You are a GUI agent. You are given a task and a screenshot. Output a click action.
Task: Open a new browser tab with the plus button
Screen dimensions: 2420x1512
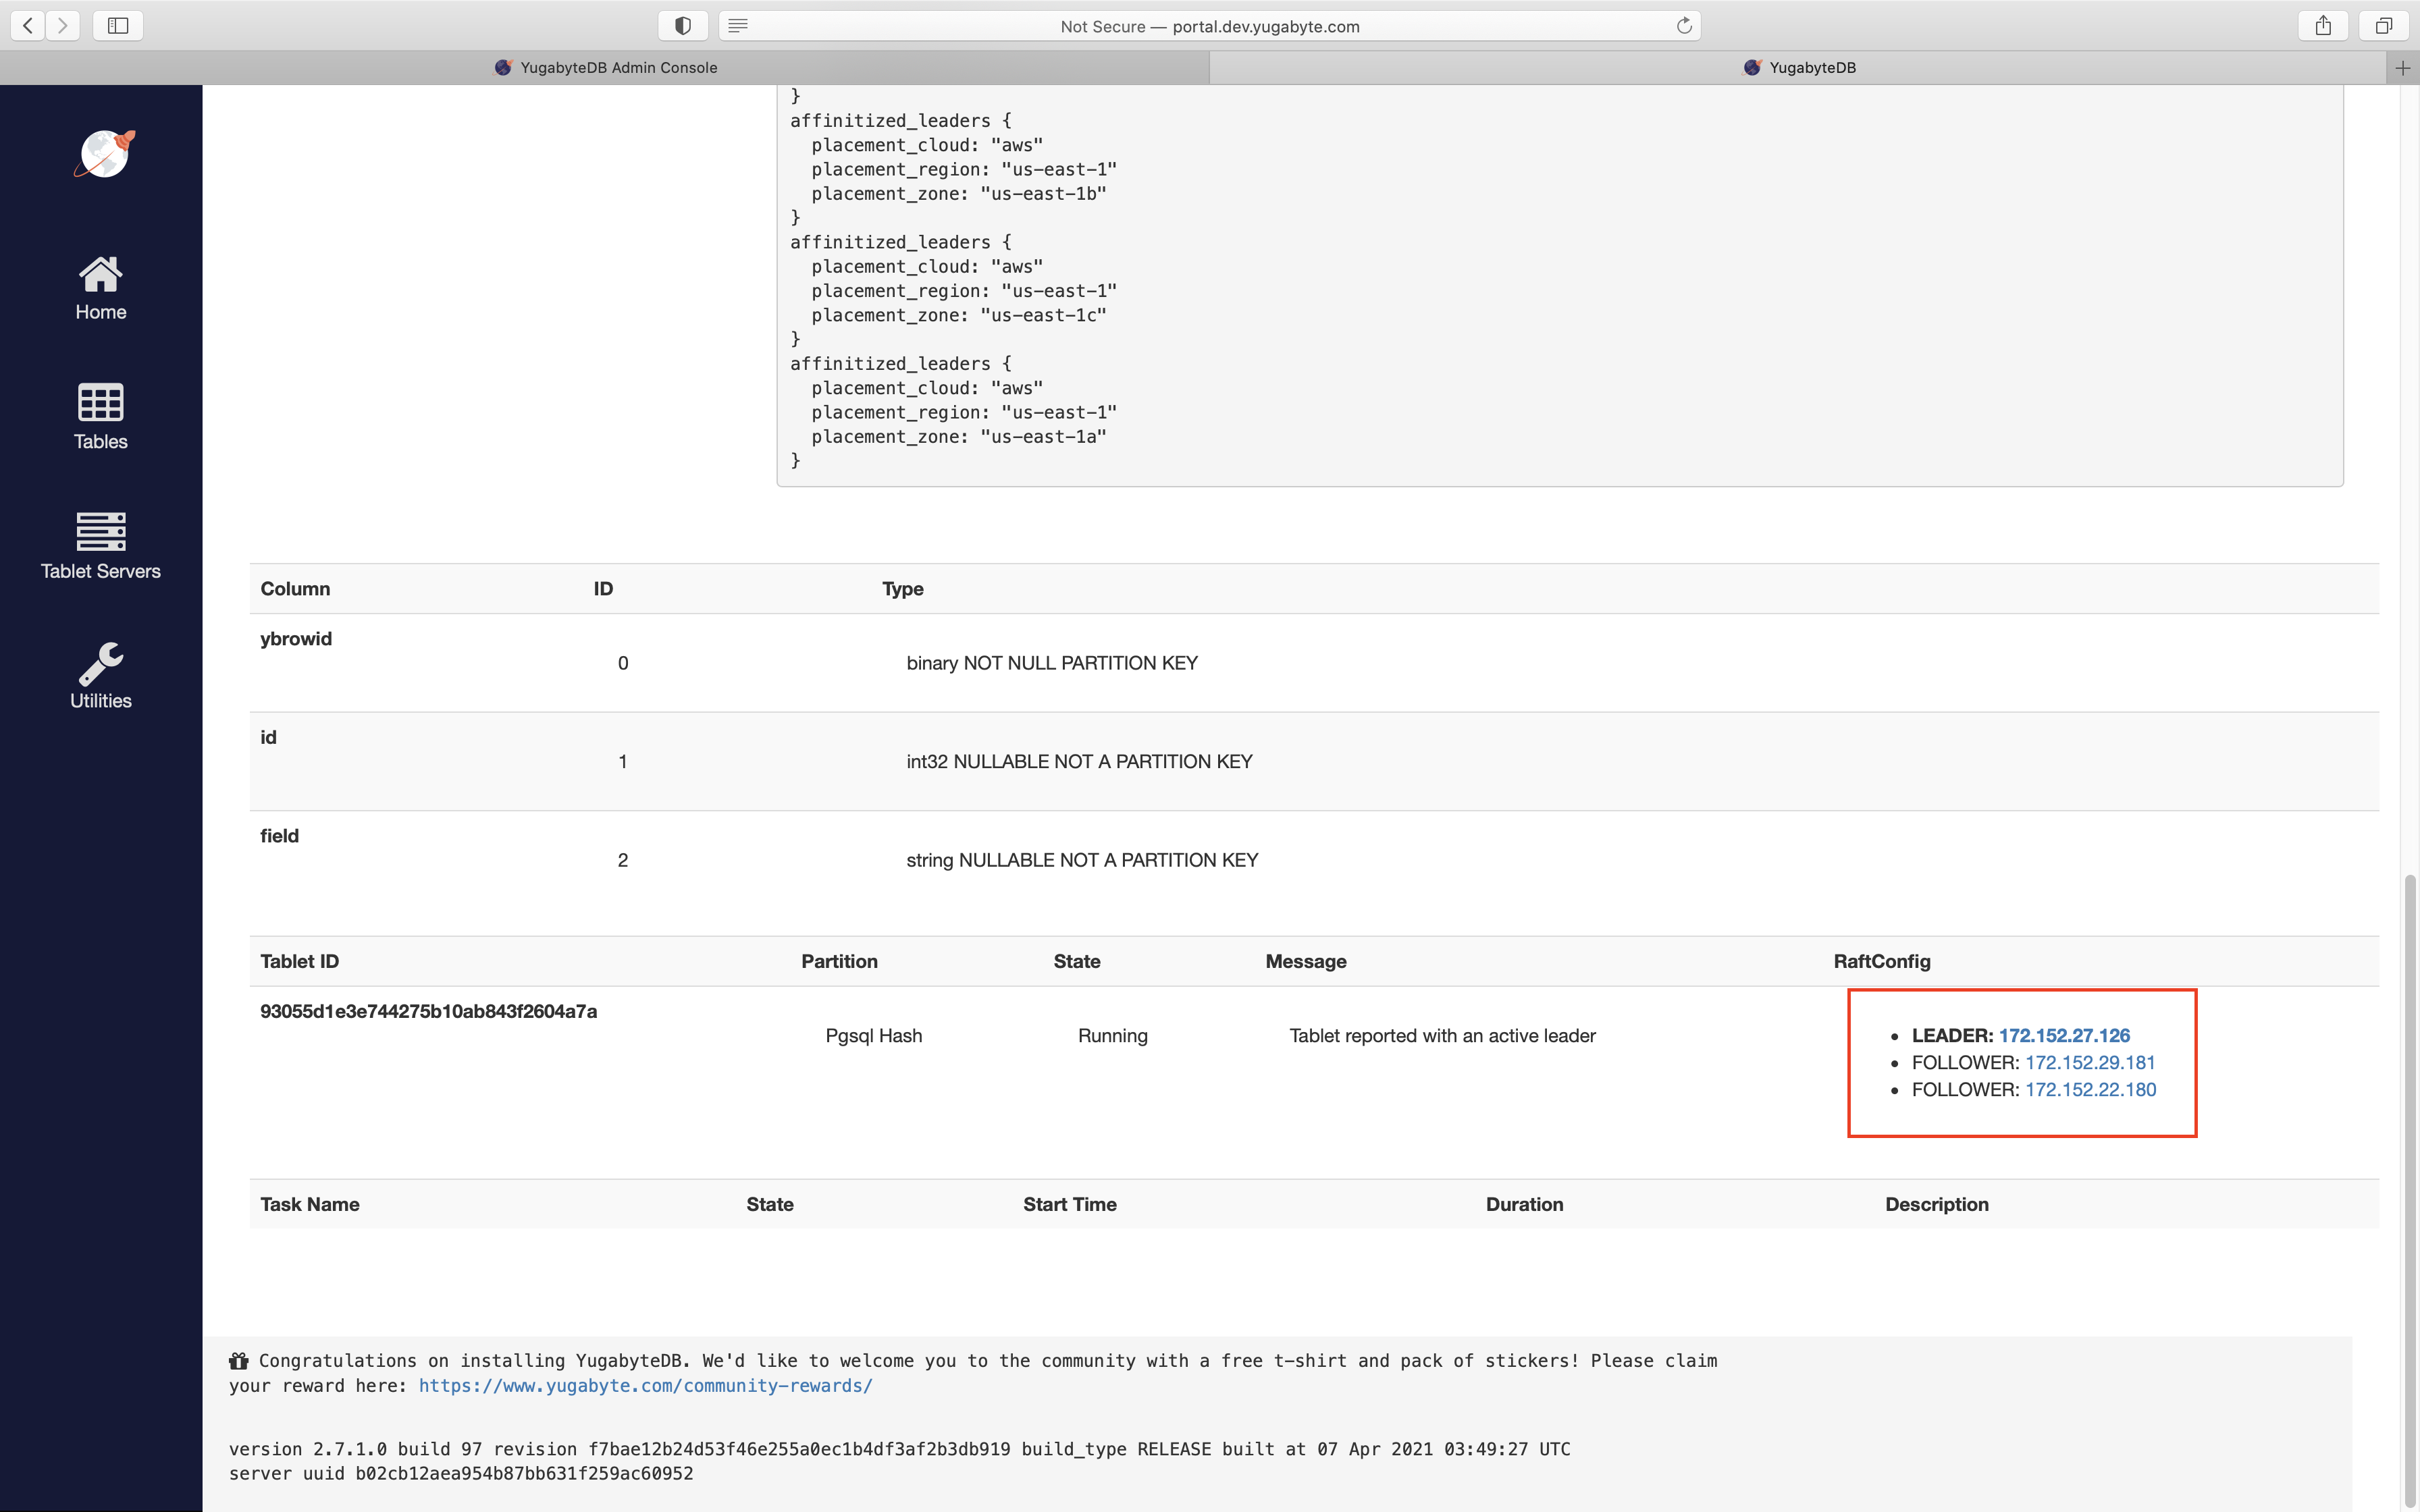click(x=2404, y=67)
